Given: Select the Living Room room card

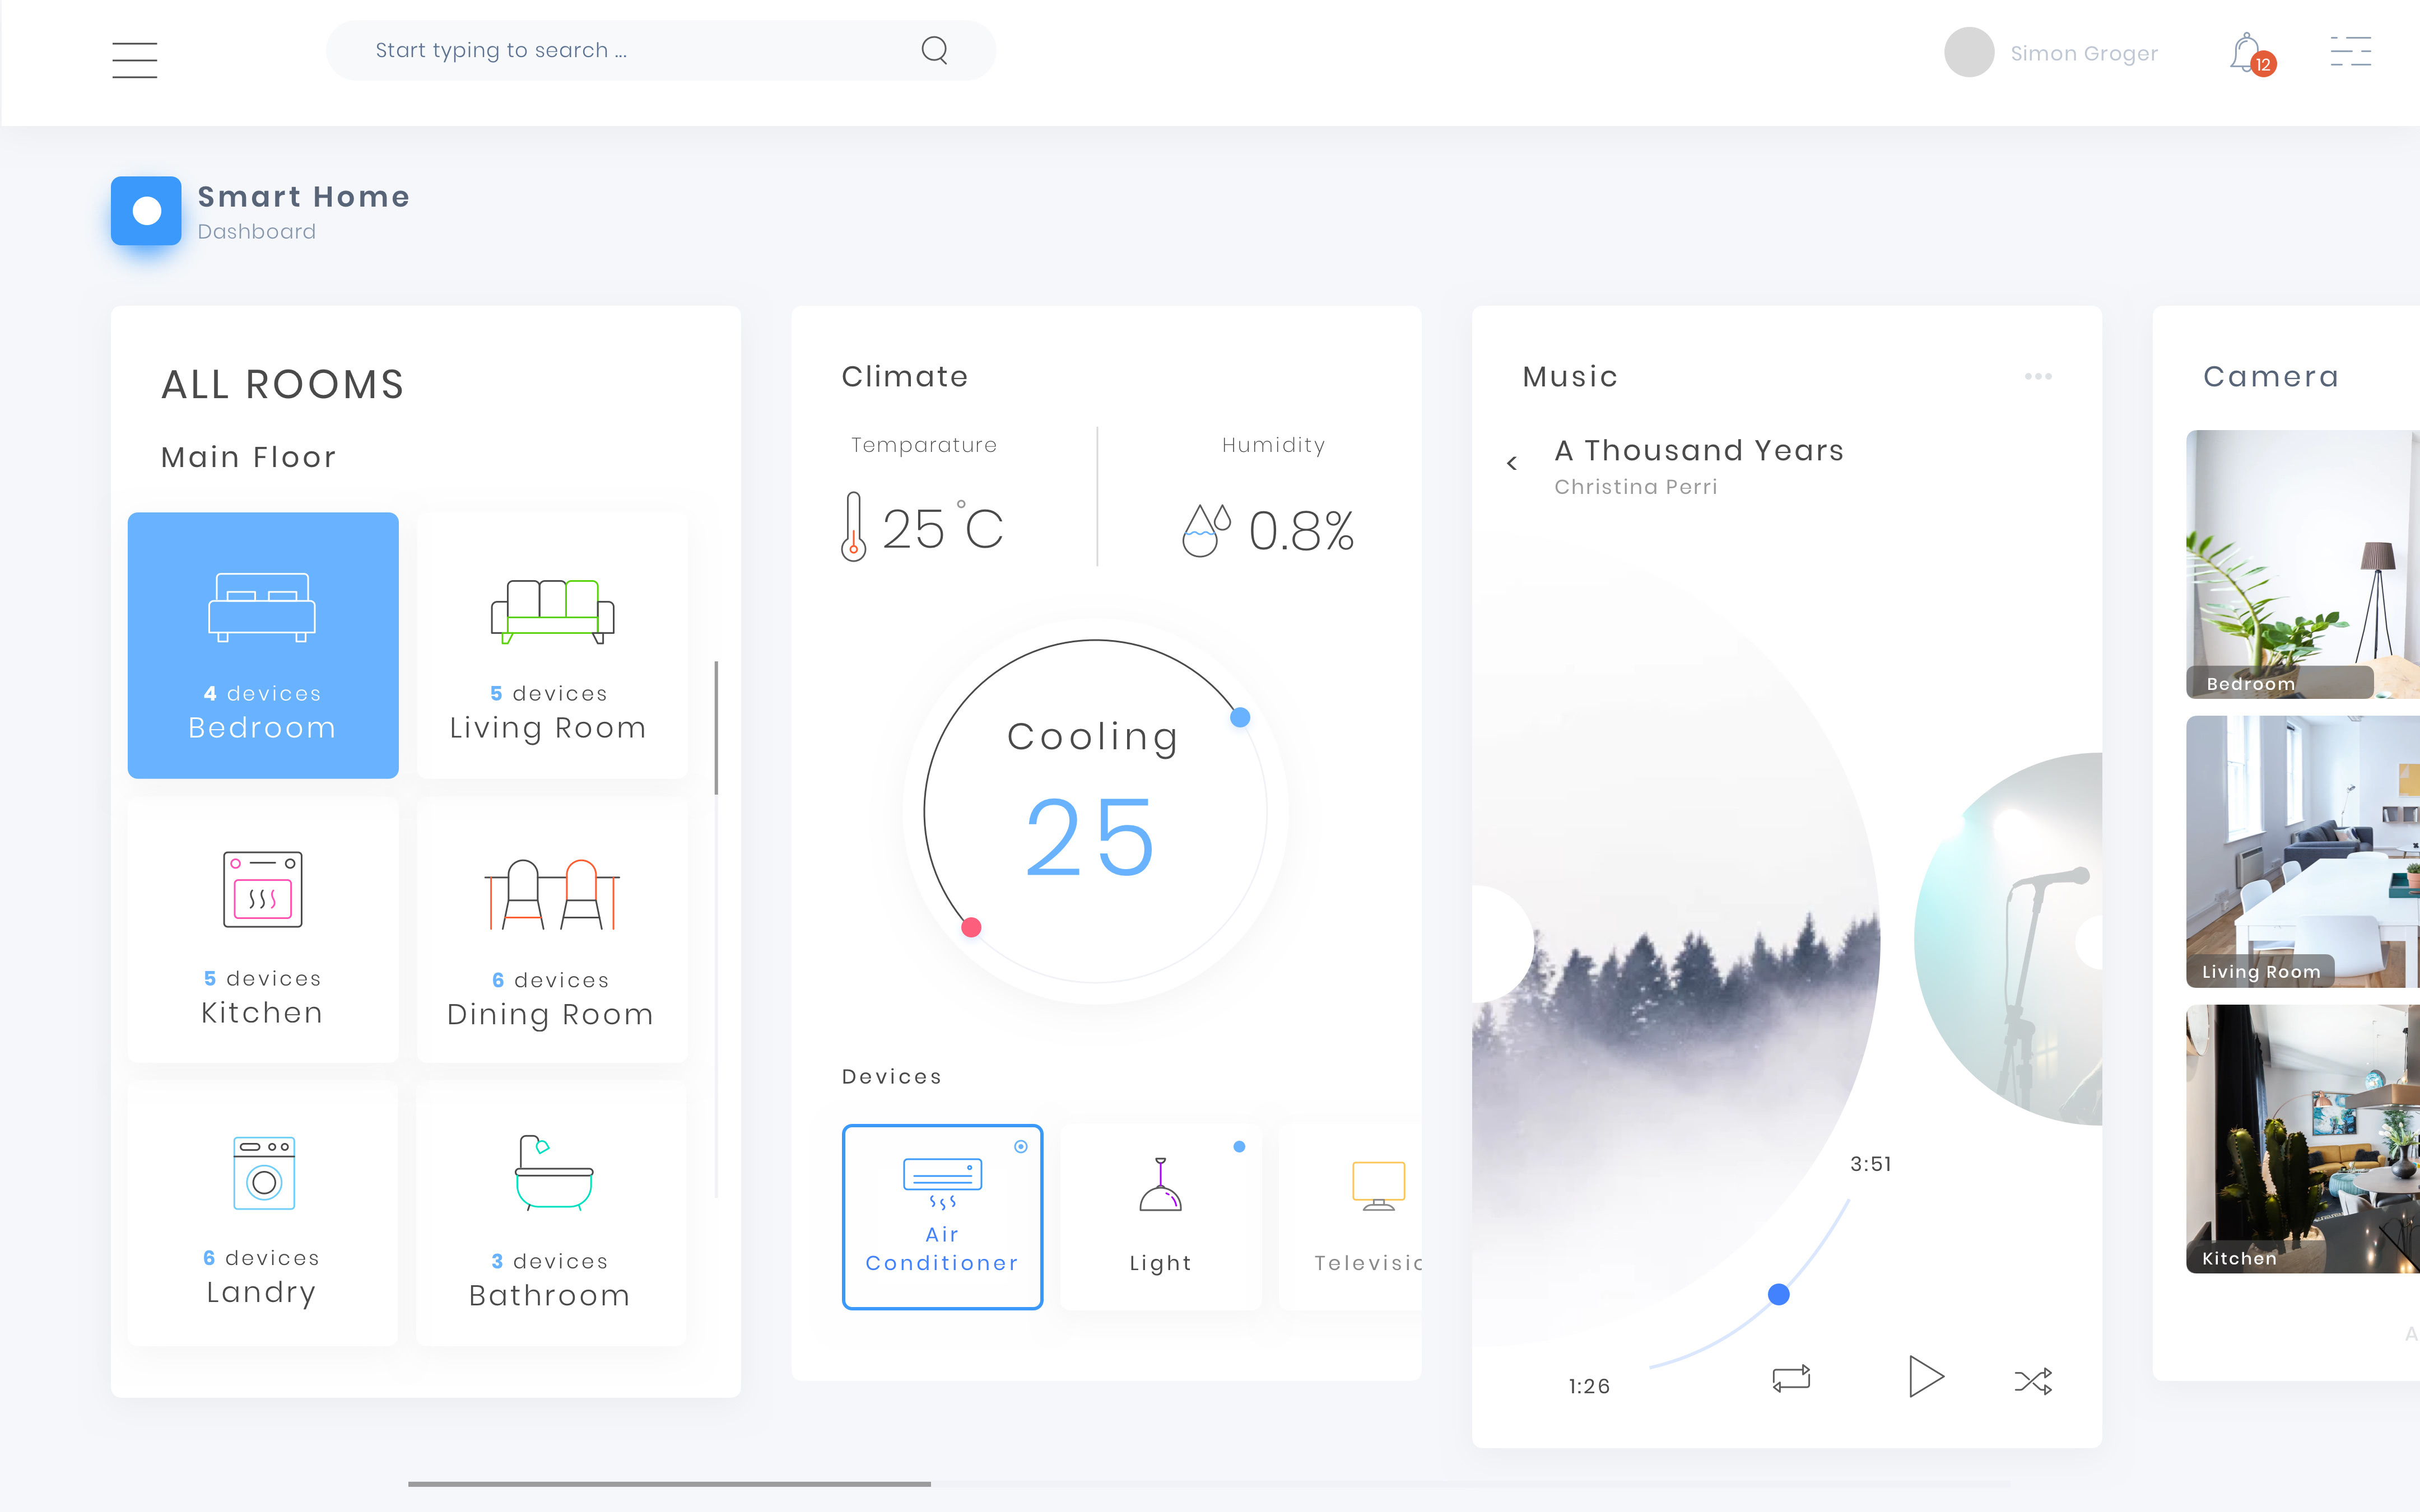Looking at the screenshot, I should coord(552,645).
